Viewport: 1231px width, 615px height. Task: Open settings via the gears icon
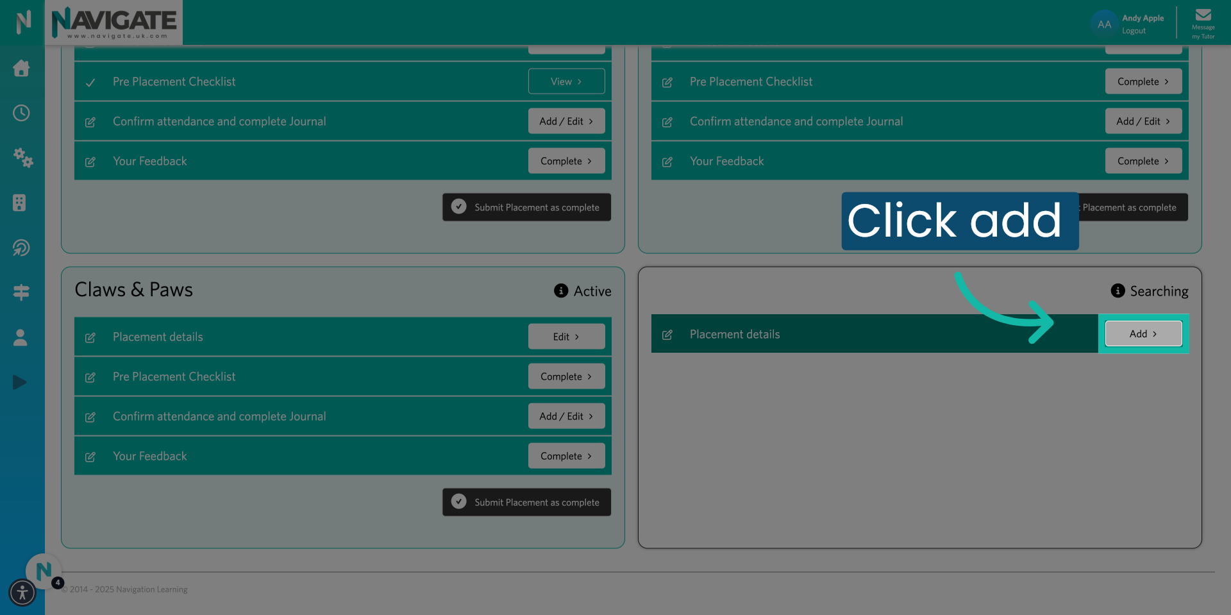pos(23,159)
